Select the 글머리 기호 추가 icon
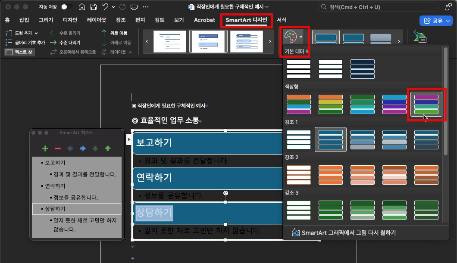This screenshot has height=263, width=457. pyautogui.click(x=9, y=42)
